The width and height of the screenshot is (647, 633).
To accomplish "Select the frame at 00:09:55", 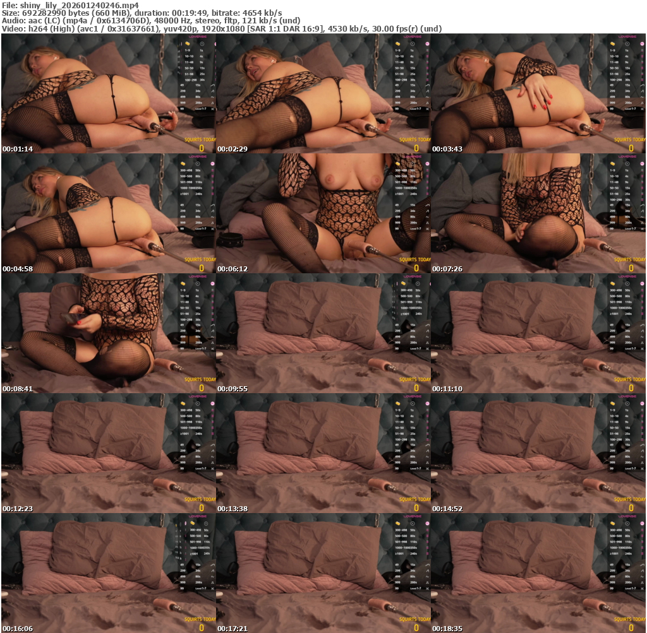I will point(323,333).
